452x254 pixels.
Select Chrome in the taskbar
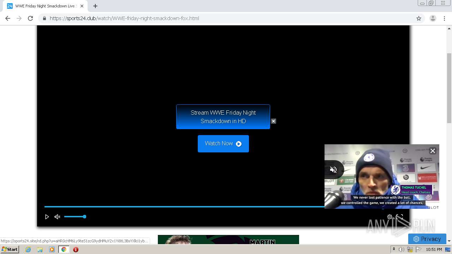(64, 249)
